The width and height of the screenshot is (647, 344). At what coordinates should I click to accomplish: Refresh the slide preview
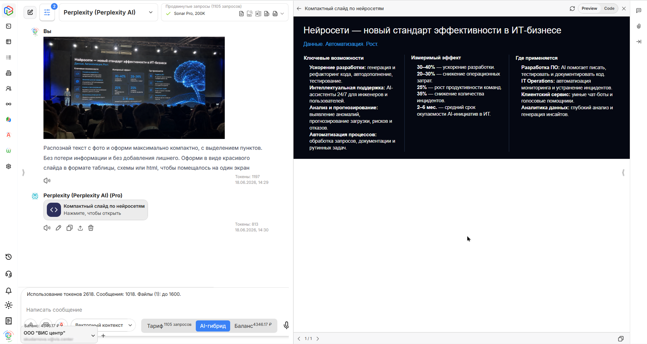point(572,9)
